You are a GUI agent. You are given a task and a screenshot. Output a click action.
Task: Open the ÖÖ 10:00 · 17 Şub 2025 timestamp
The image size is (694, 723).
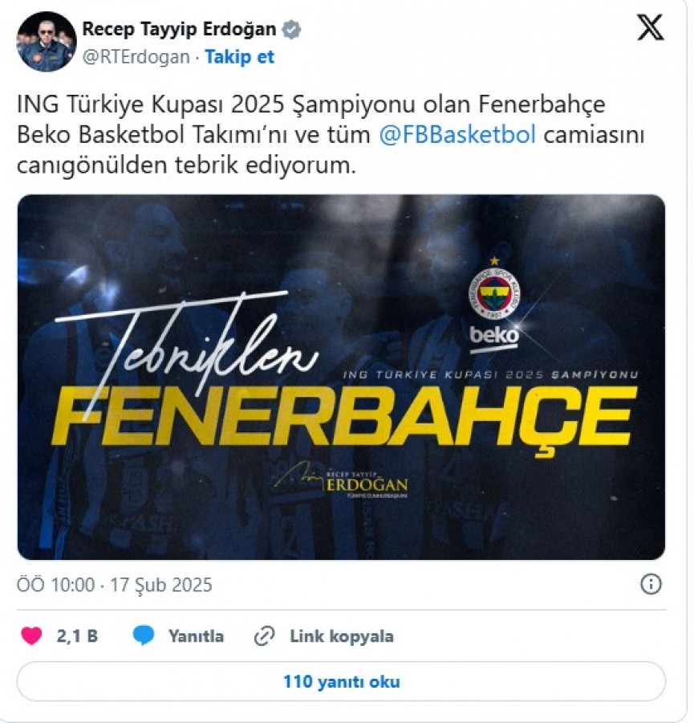[x=115, y=585]
